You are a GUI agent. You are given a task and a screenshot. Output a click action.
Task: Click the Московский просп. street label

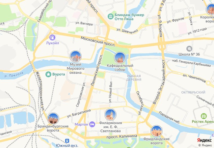tap(98, 41)
